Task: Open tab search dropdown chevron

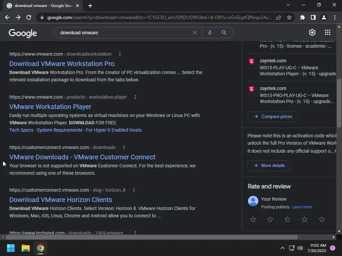Action: (288, 5)
